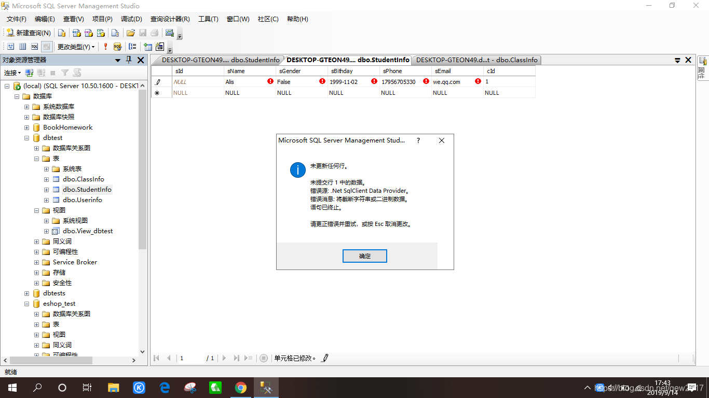Start a SQL Server Compact query
The image size is (709, 398).
tap(115, 33)
